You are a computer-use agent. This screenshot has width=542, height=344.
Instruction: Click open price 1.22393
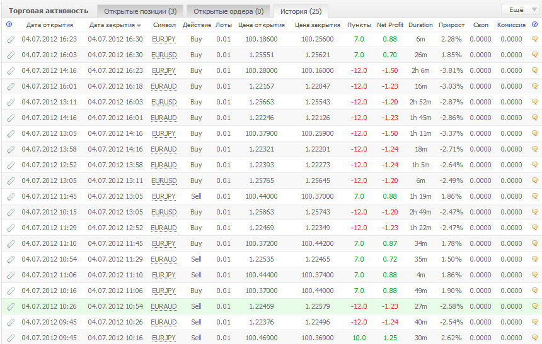[262, 165]
